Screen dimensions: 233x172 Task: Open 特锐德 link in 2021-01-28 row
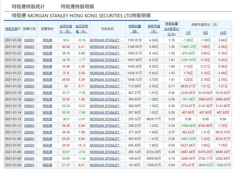pos(47,47)
